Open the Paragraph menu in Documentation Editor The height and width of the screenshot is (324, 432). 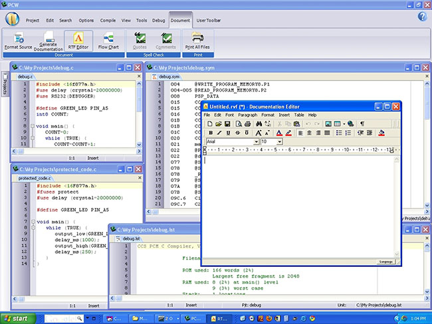248,115
